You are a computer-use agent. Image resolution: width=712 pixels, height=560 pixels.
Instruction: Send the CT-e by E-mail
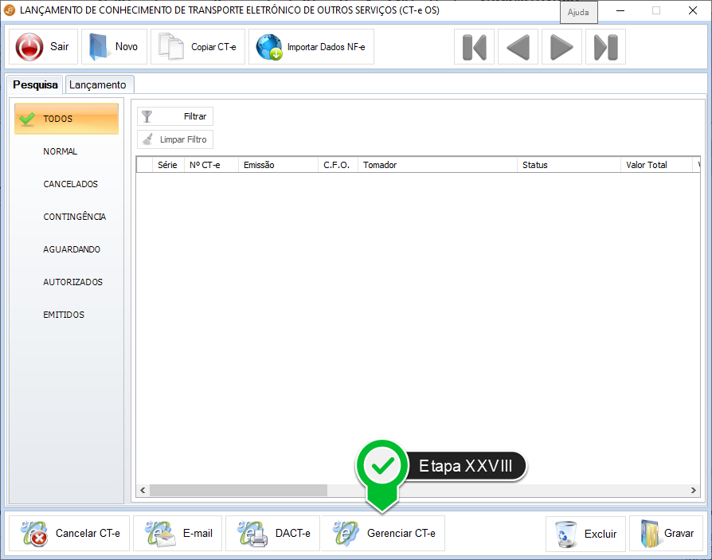tap(178, 534)
